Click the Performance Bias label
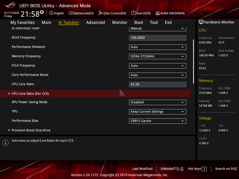Image resolution: width=239 pixels, height=179 pixels. [x=25, y=121]
